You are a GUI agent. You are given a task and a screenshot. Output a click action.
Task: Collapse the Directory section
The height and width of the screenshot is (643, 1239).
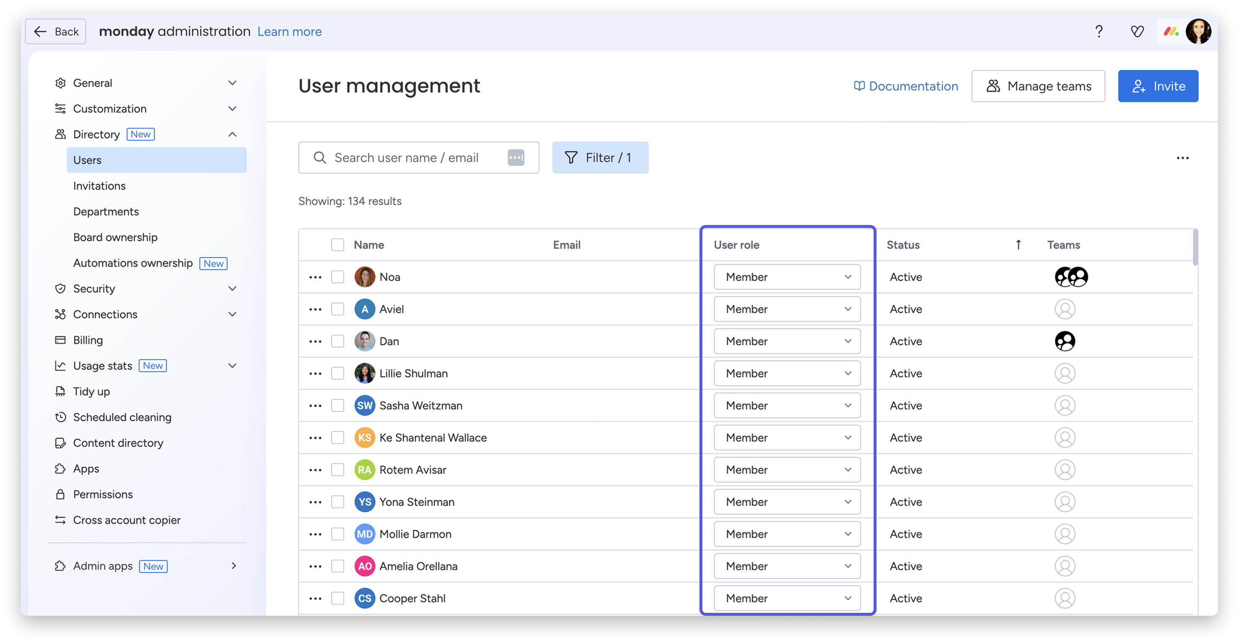coord(232,134)
